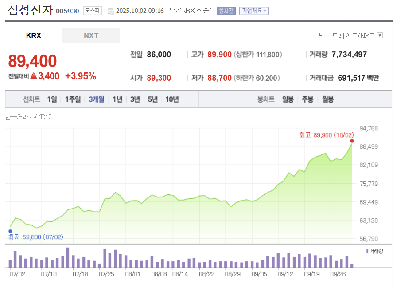The width and height of the screenshot is (393, 288).
Task: Click the 저가 88,700 value
Action: (220, 78)
